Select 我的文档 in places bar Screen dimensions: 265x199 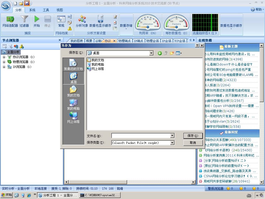point(73,91)
